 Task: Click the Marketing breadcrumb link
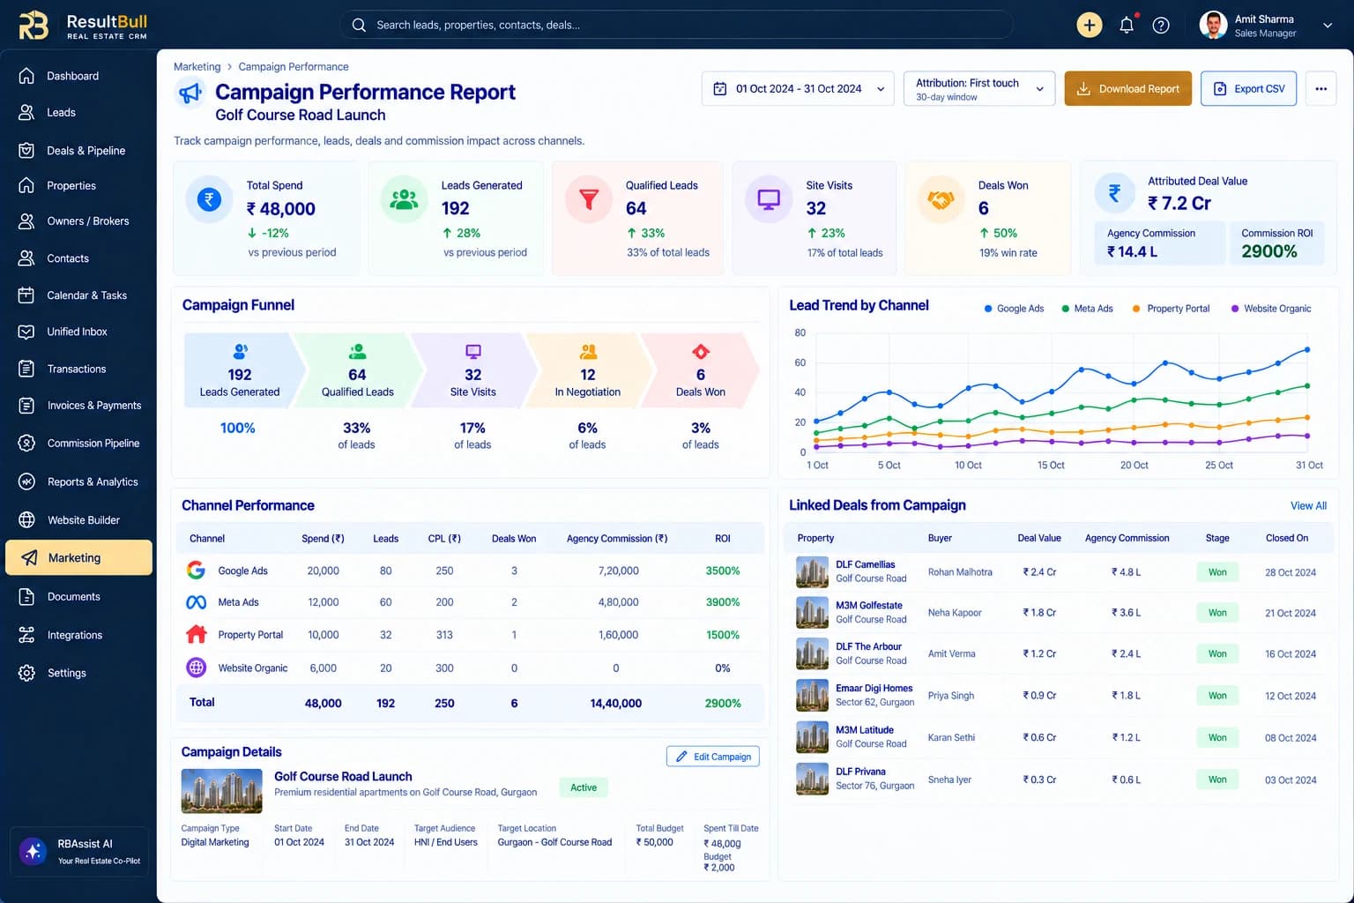(x=197, y=67)
